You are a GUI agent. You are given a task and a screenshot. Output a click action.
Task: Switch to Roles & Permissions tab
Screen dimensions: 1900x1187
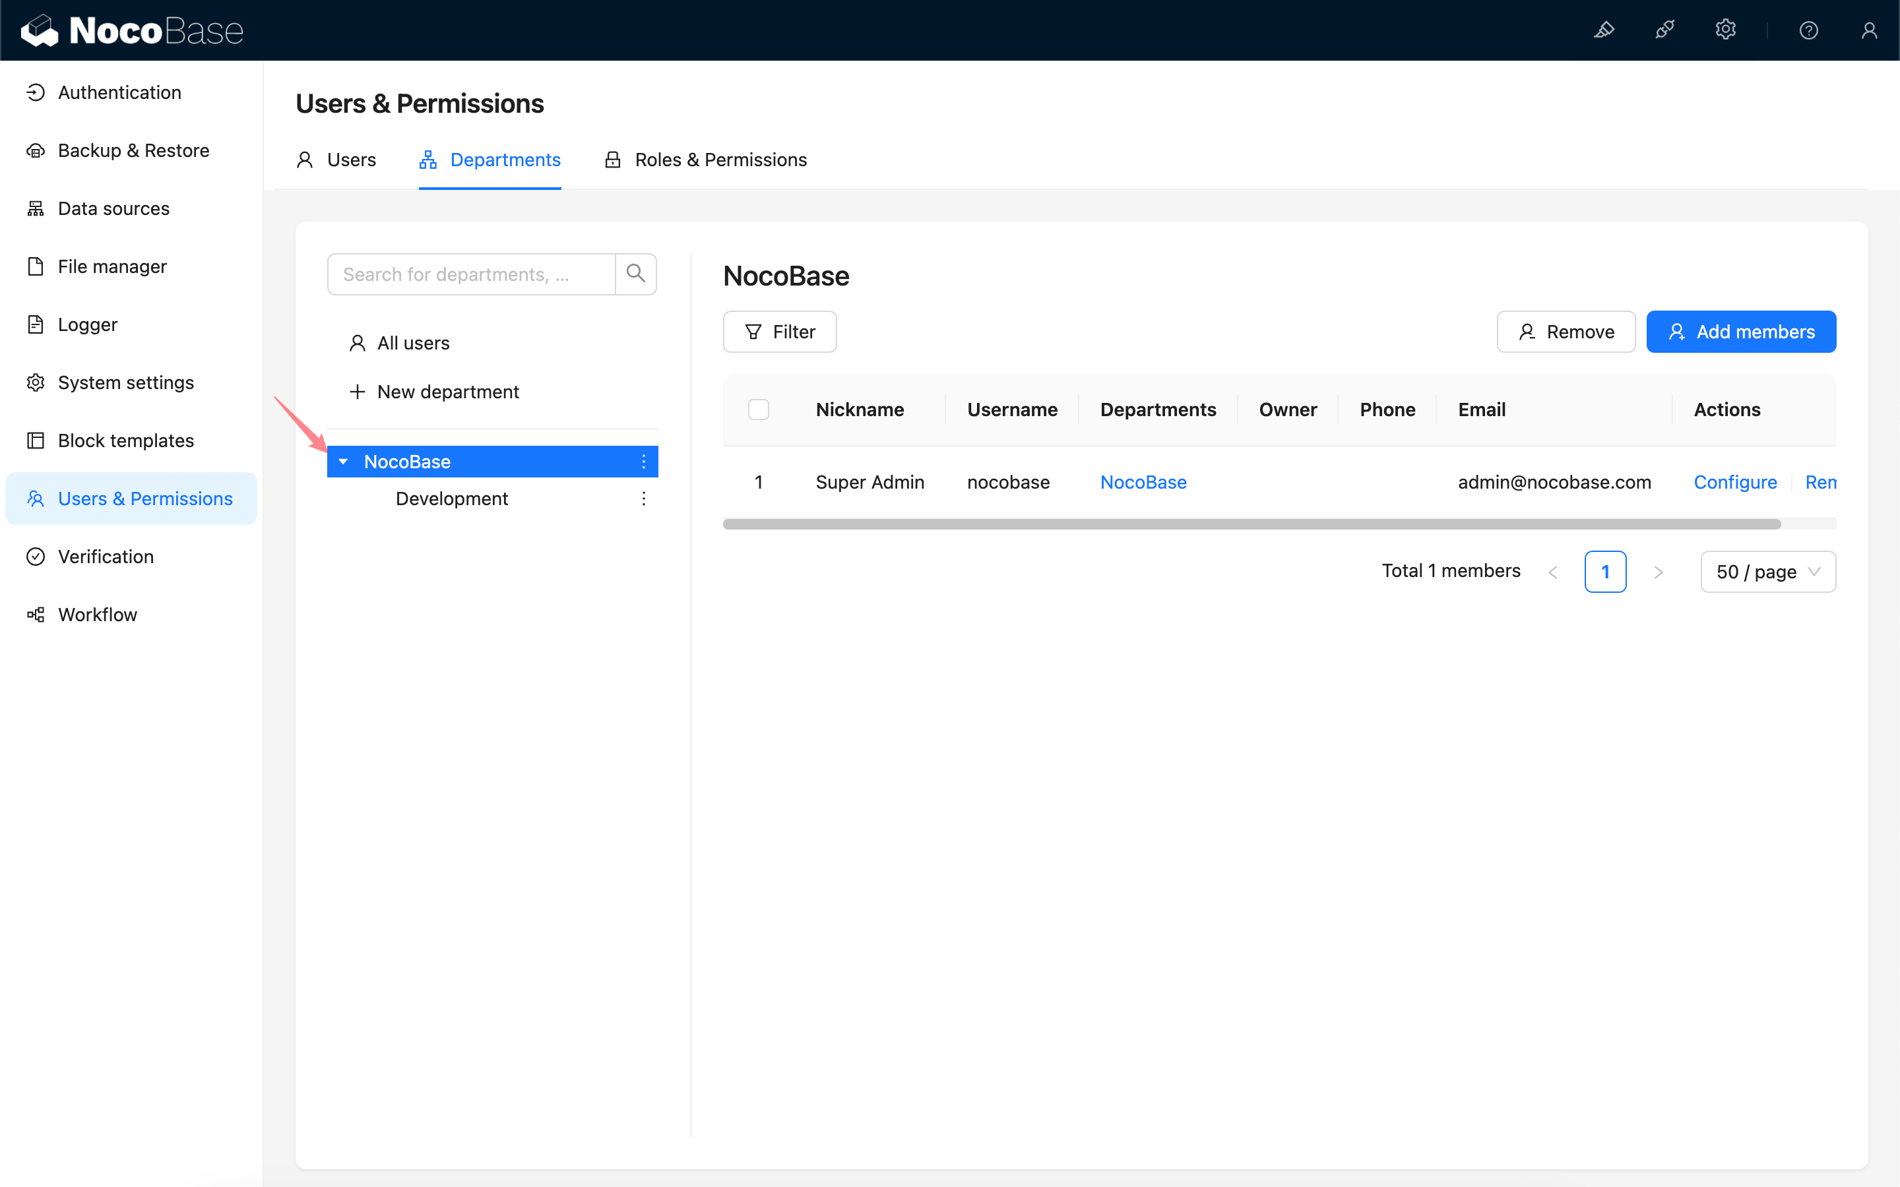point(705,160)
